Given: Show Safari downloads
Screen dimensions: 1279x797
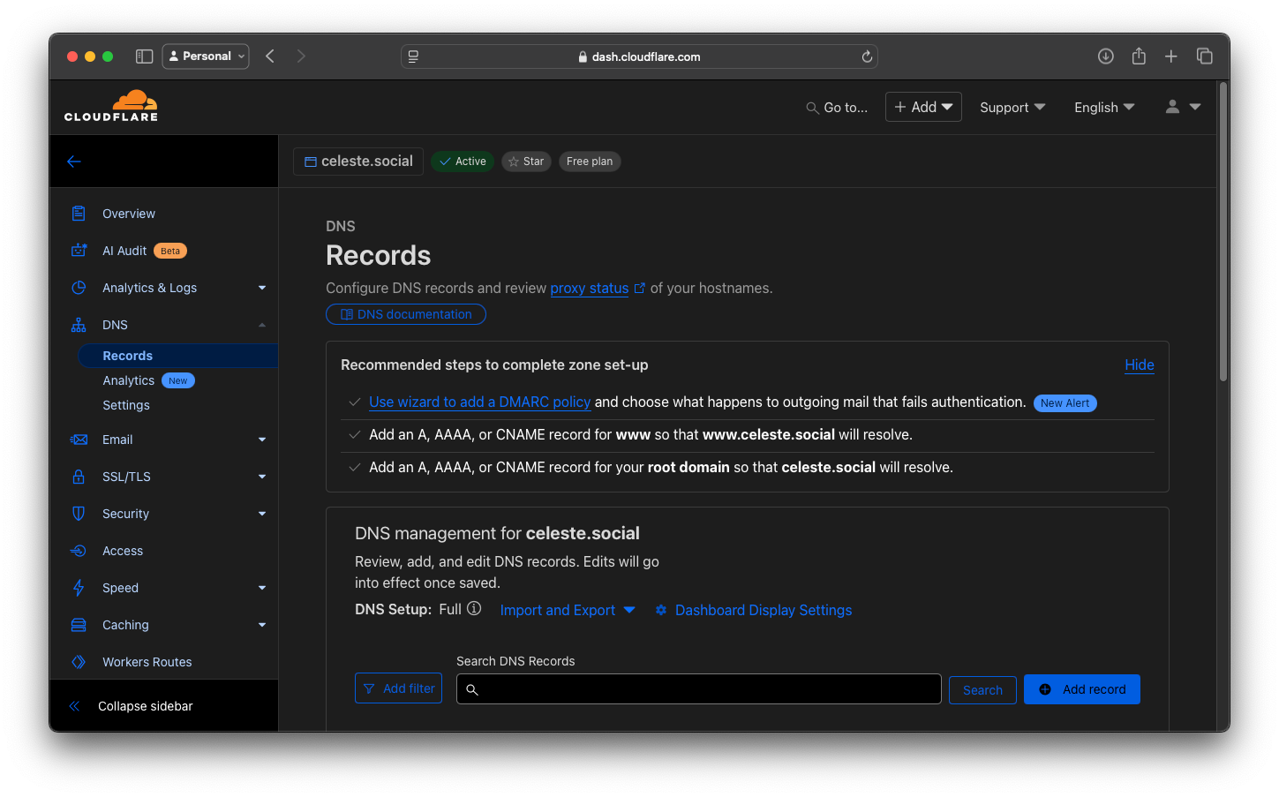Looking at the screenshot, I should [x=1105, y=56].
